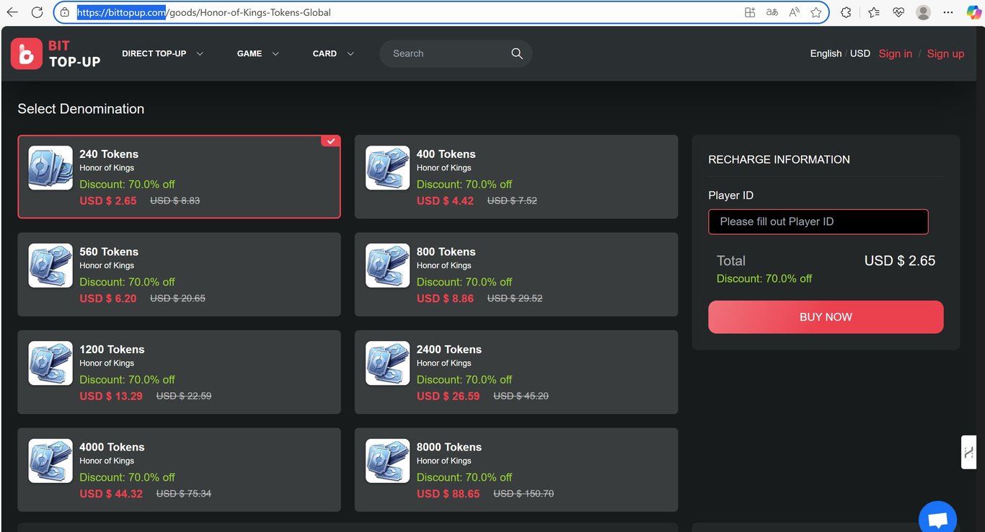
Task: Click the 4000 Tokens pack icon
Action: pyautogui.click(x=50, y=461)
